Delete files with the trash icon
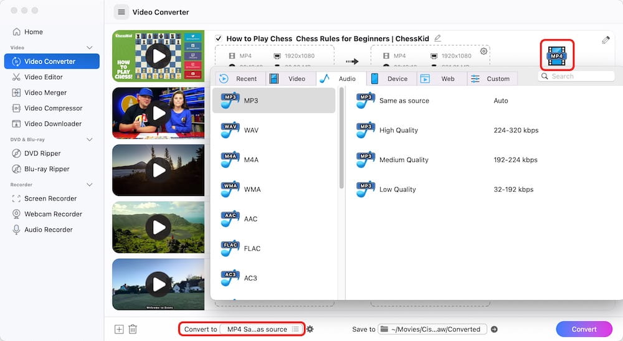 pos(133,329)
